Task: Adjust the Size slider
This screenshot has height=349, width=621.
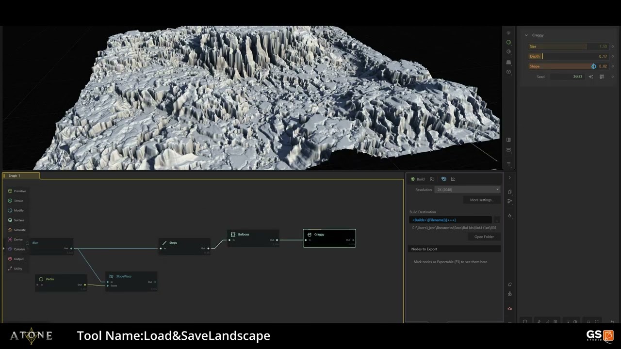Action: 568,47
